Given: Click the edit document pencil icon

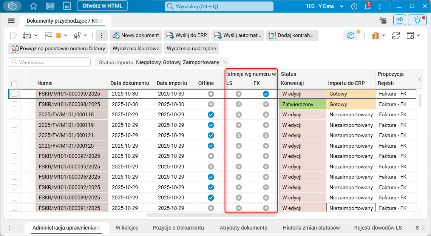Looking at the screenshot, I should pyautogui.click(x=13, y=35).
